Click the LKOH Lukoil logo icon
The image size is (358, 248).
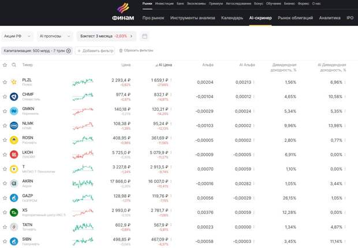14,155
